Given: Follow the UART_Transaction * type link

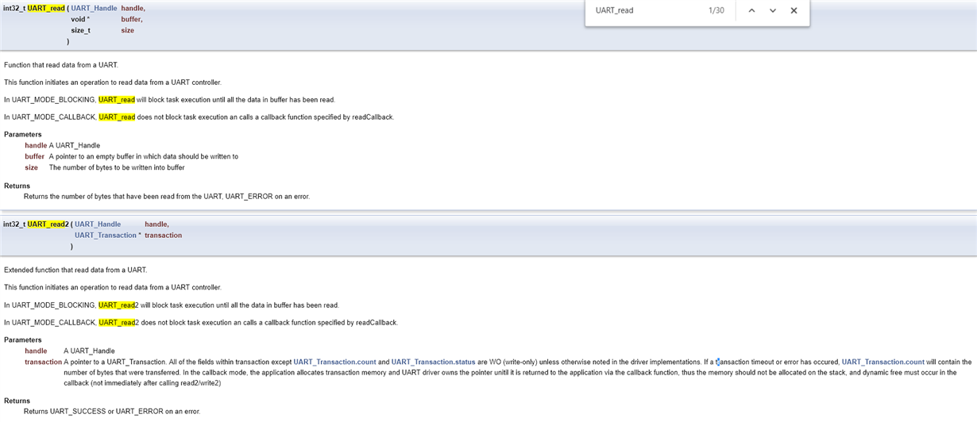Looking at the screenshot, I should [x=107, y=236].
